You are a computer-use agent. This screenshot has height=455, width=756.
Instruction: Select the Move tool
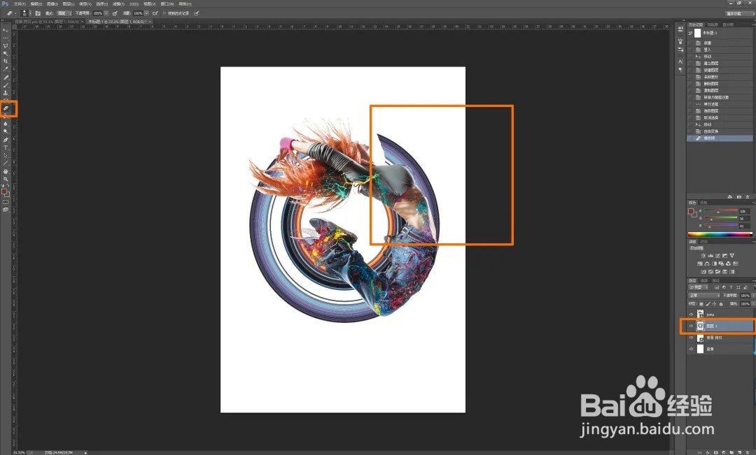6,30
